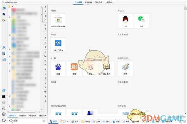
Task: Click the computer icon in left sidebar
Action: pyautogui.click(x=4, y=8)
